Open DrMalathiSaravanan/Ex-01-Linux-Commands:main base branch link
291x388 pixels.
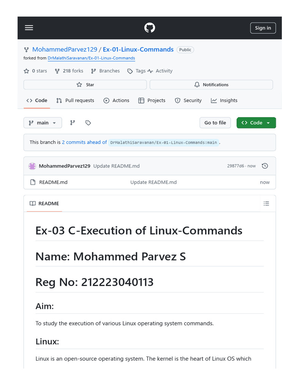[164, 142]
